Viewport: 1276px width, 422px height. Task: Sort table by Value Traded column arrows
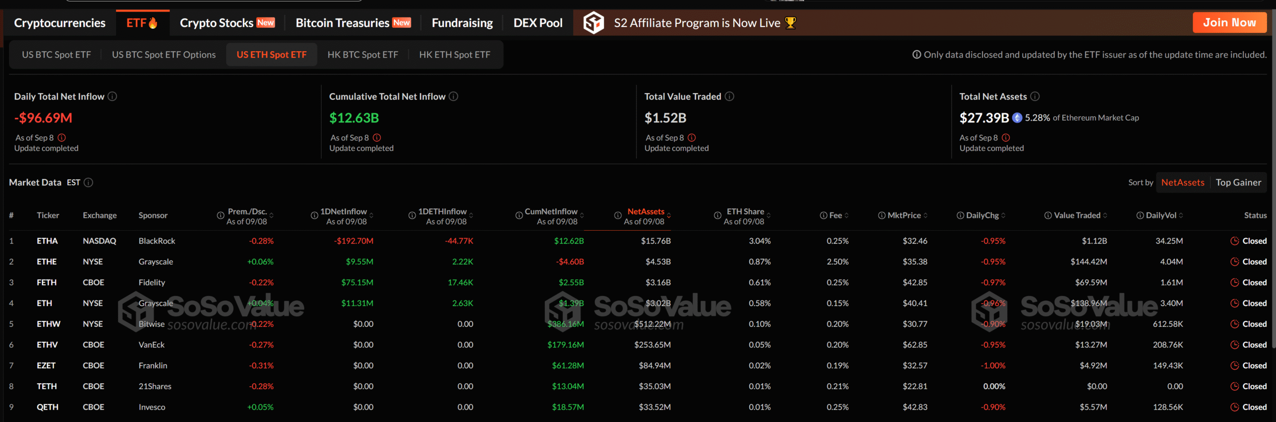pos(1105,215)
